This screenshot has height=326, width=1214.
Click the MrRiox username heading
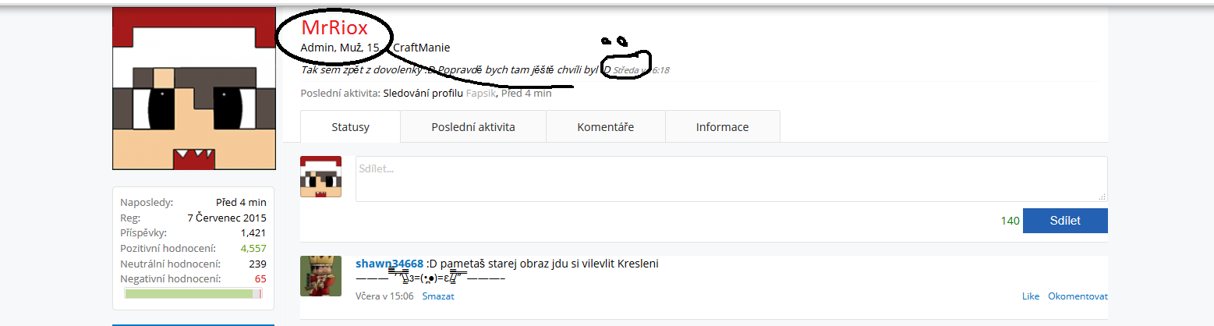tap(334, 29)
